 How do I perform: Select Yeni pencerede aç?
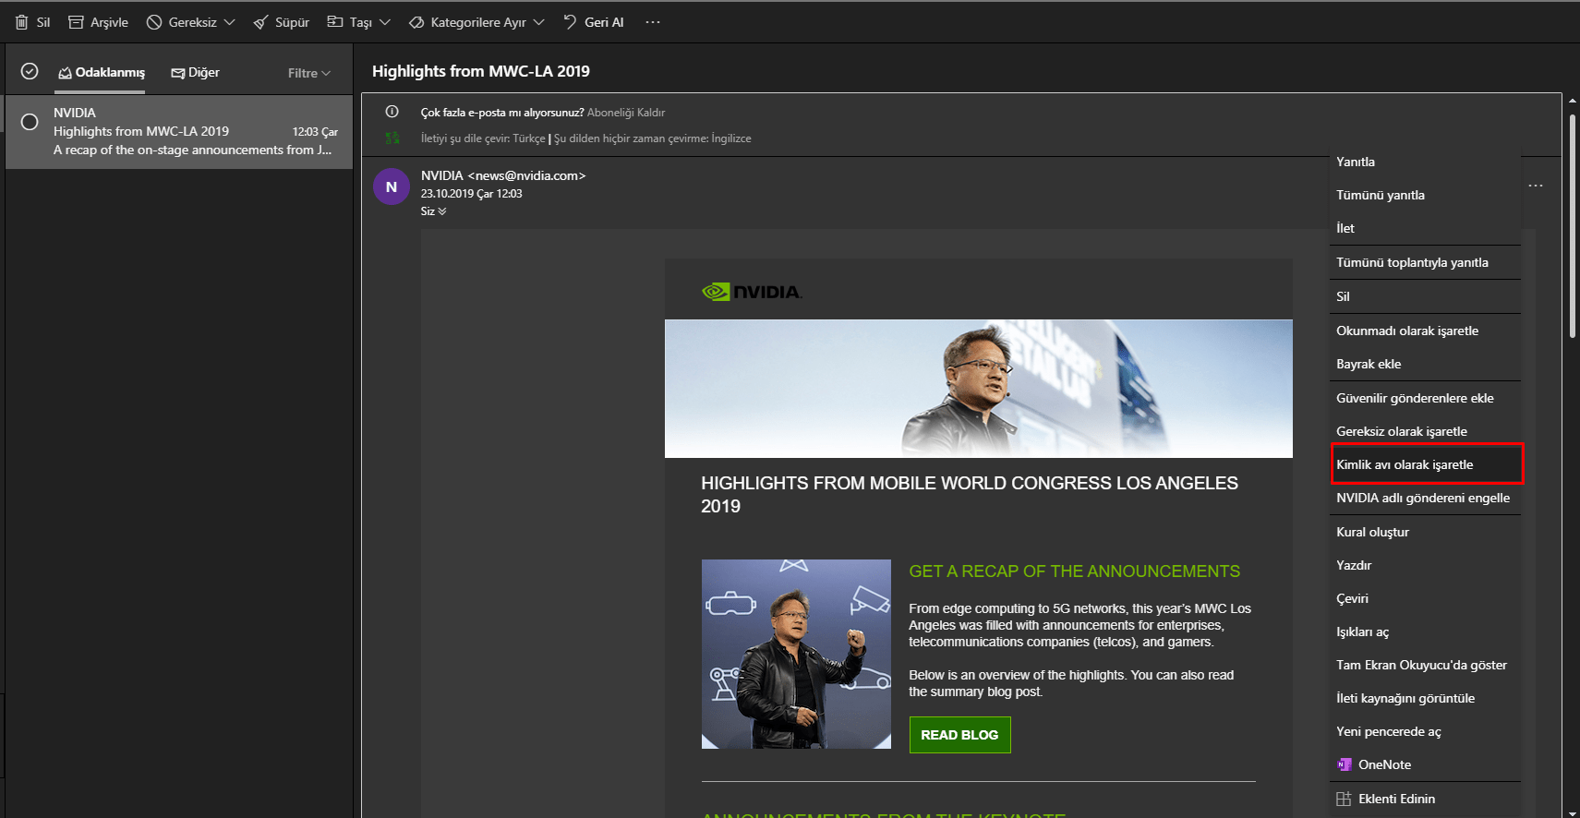point(1425,731)
